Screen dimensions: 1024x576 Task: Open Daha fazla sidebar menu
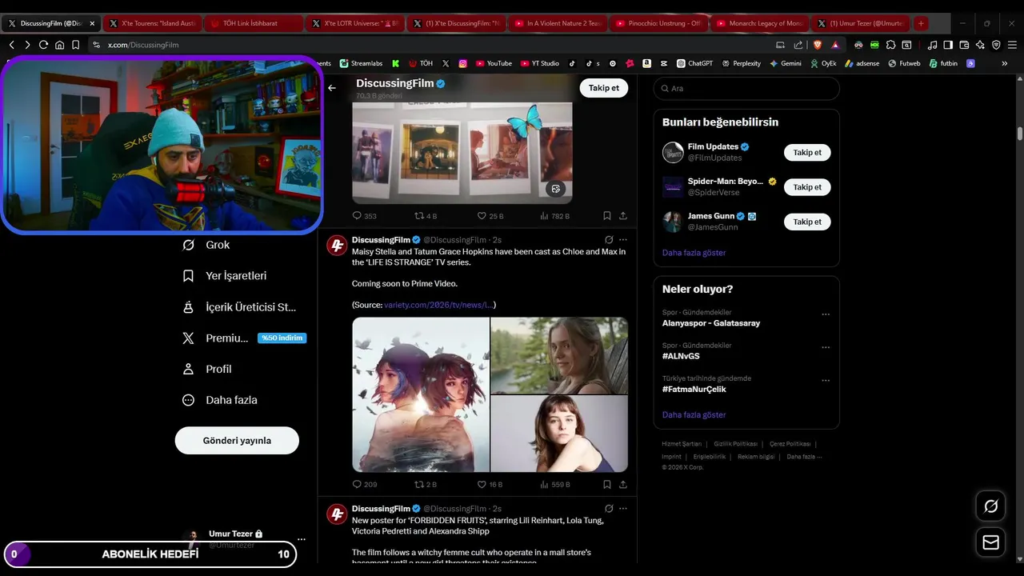pos(219,400)
